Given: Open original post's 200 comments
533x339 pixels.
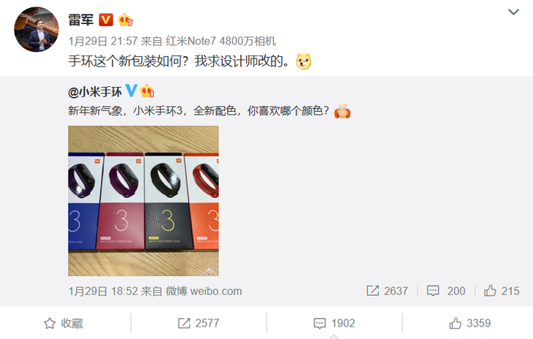Looking at the screenshot, I should [x=446, y=291].
